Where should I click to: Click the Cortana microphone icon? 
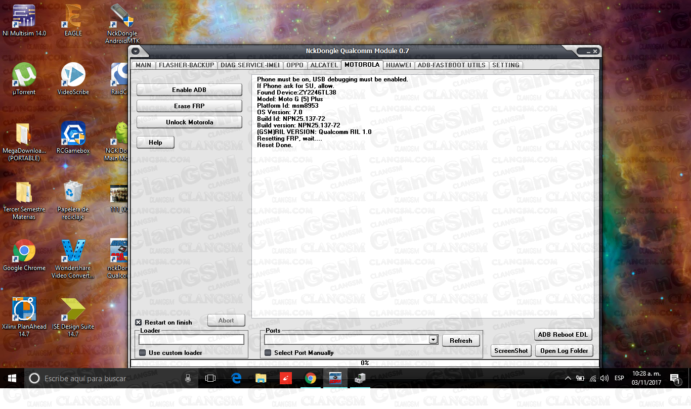[x=188, y=378]
